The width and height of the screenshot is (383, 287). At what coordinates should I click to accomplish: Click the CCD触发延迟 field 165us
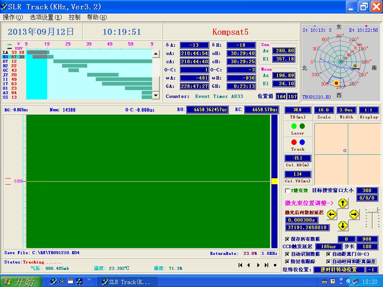[x=328, y=247]
